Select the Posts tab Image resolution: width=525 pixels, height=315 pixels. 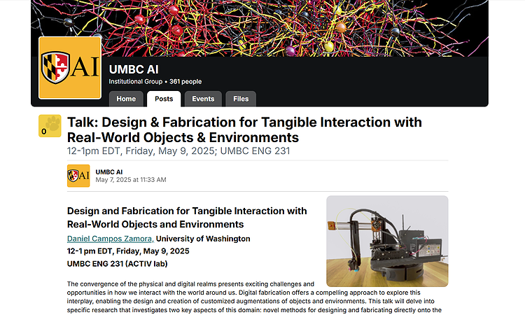[164, 99]
